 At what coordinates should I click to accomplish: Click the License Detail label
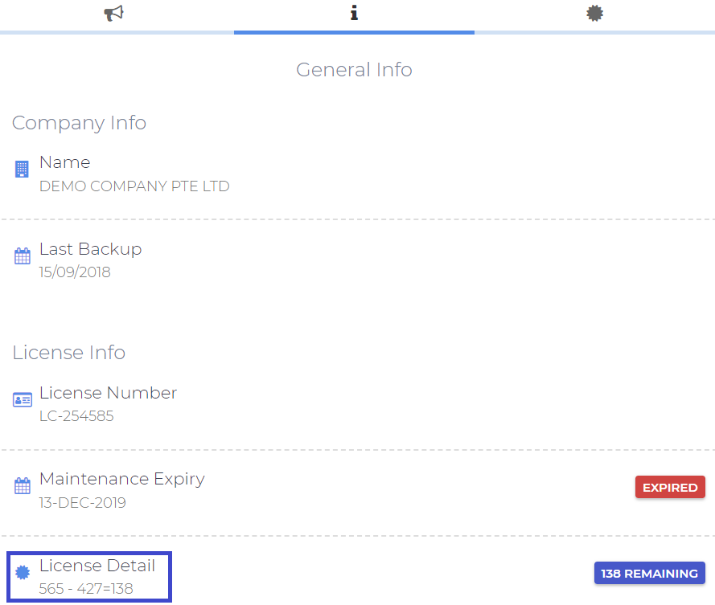[97, 566]
